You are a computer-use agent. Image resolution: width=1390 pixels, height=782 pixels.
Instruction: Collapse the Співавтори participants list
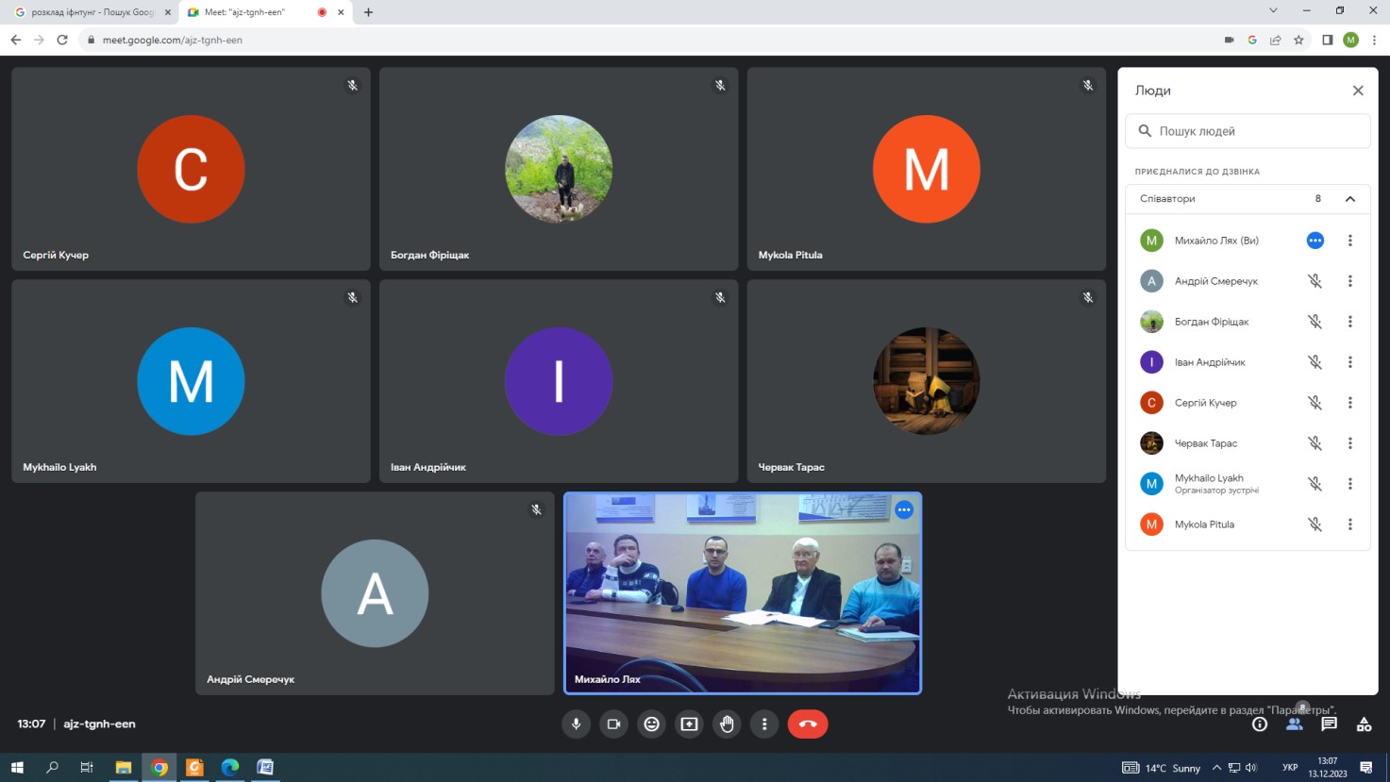(1349, 199)
